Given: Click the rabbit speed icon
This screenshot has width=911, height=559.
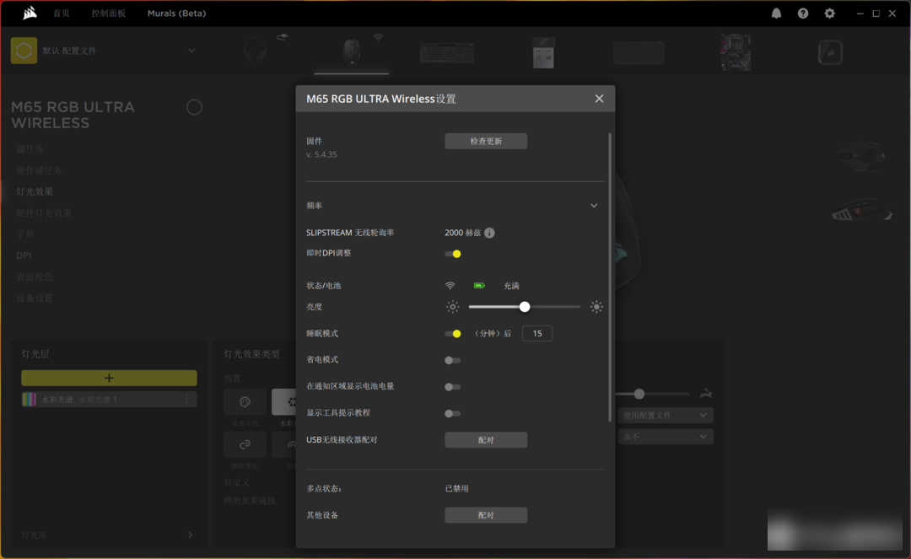Looking at the screenshot, I should pyautogui.click(x=706, y=394).
